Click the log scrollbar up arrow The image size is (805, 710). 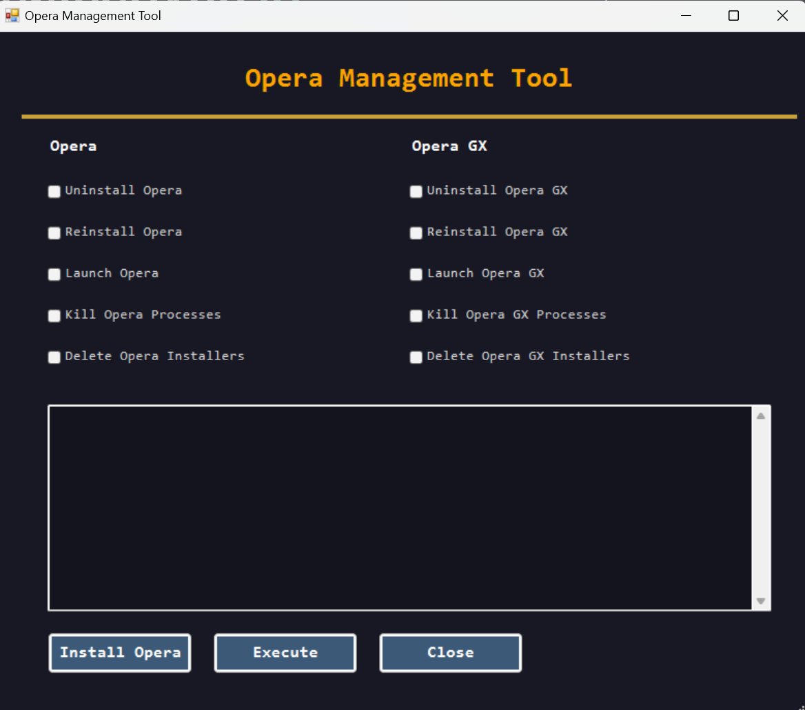(x=761, y=416)
